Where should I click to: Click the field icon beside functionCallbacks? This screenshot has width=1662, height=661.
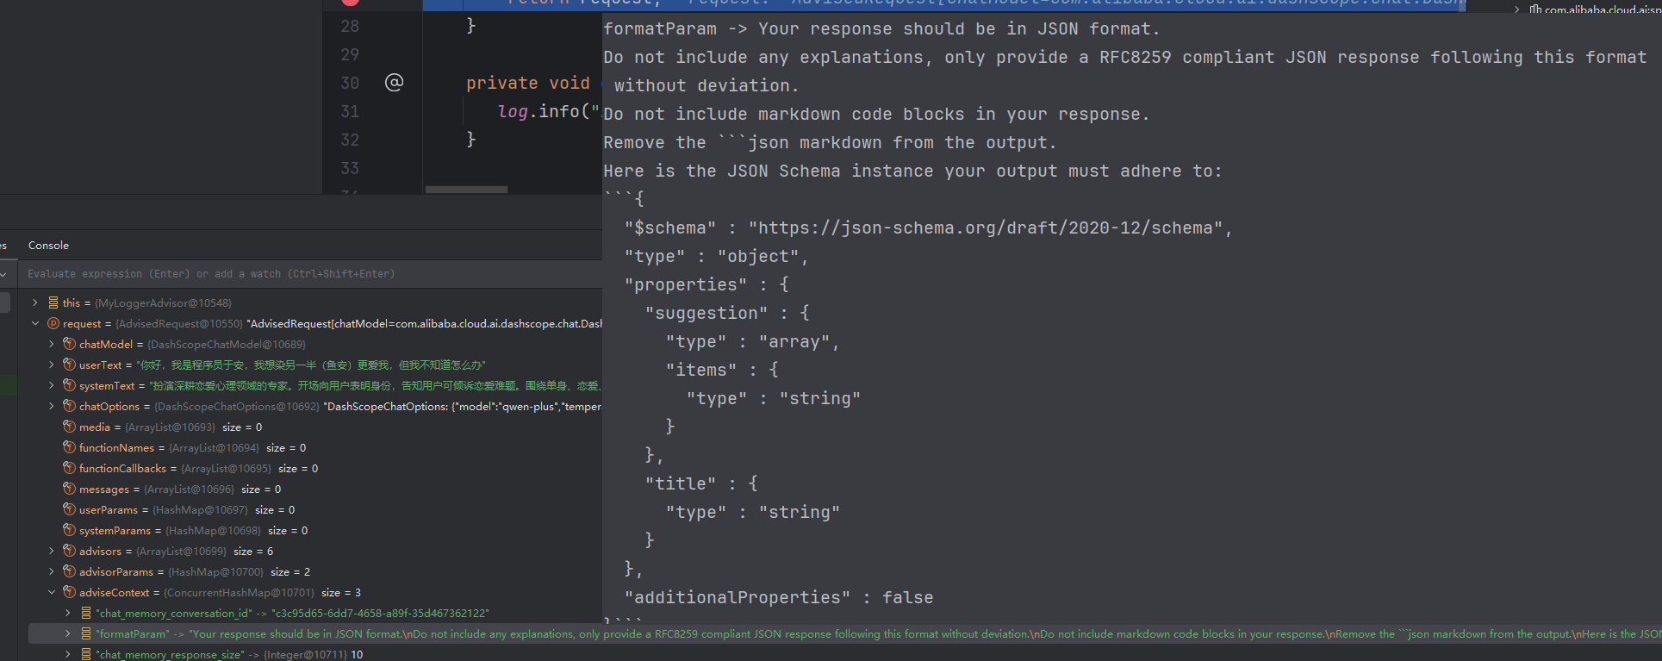tap(69, 468)
